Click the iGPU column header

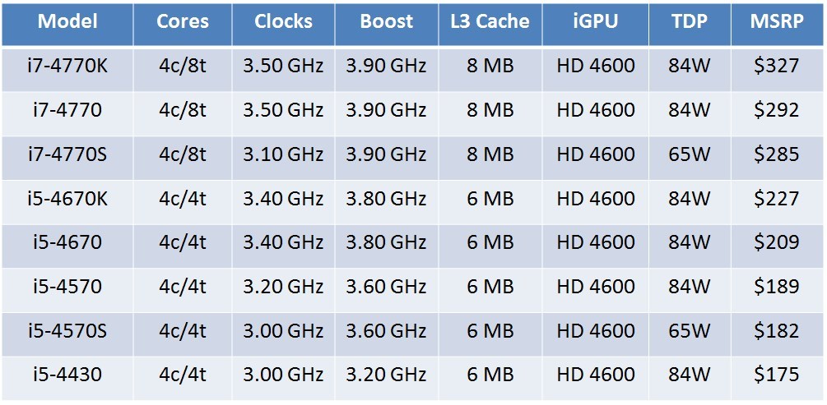tap(595, 21)
